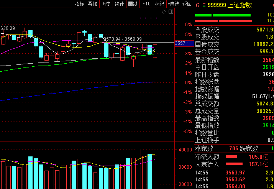Select the 国债成交 row
Screen dimensions: 274x189
click(234, 44)
